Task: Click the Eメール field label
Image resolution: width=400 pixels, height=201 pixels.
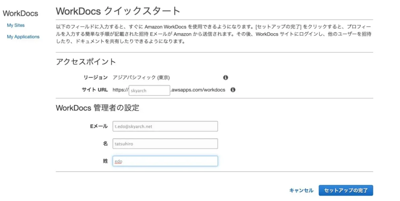Action: point(99,126)
